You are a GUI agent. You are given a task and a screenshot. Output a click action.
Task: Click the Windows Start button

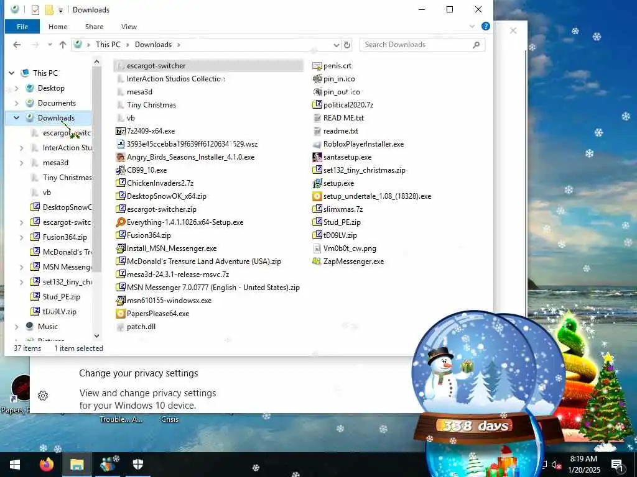15,464
